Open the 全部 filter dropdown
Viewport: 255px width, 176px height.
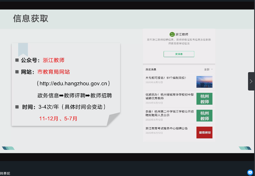(x=208, y=69)
